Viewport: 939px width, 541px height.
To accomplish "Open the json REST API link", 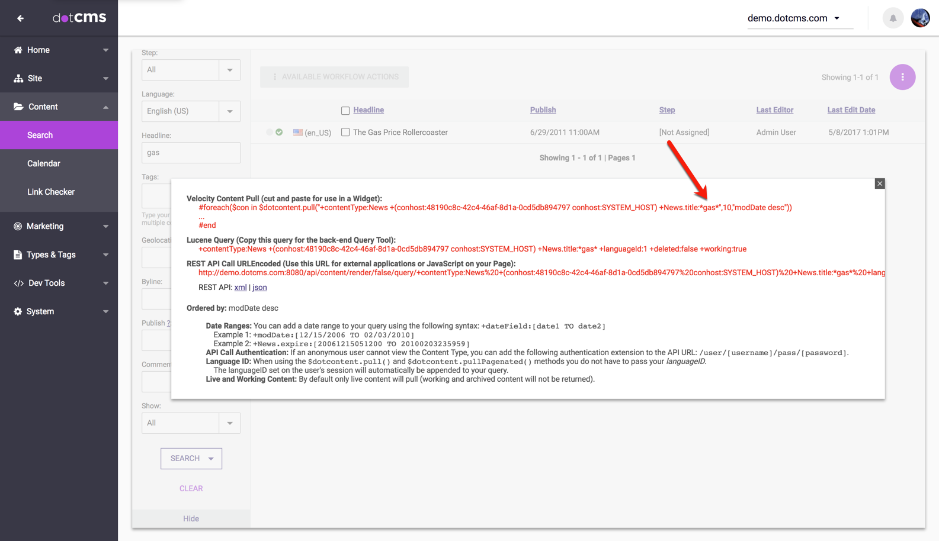I will 259,288.
